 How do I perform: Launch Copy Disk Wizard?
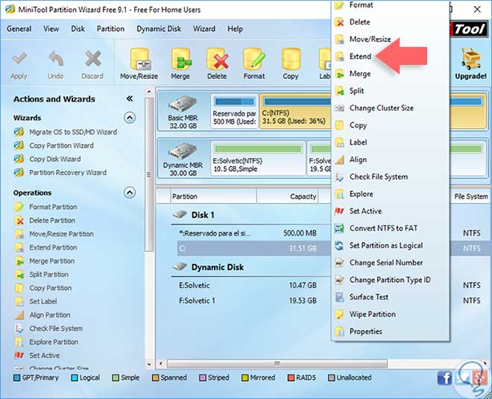coord(48,159)
